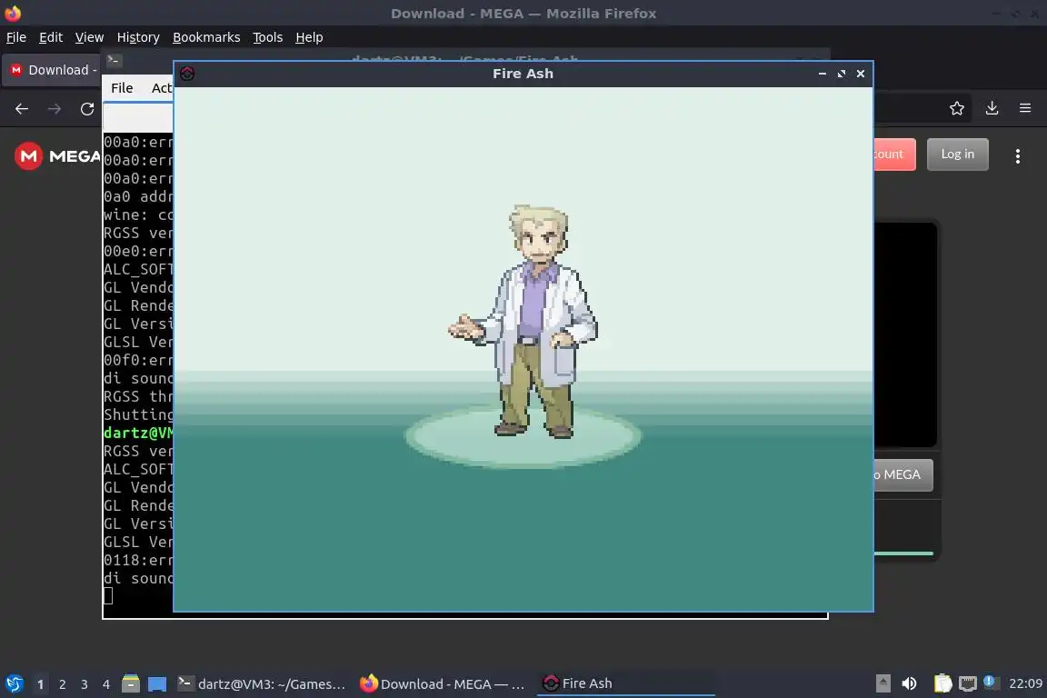Open the Firefox Edit menu
The width and height of the screenshot is (1047, 698).
51,37
